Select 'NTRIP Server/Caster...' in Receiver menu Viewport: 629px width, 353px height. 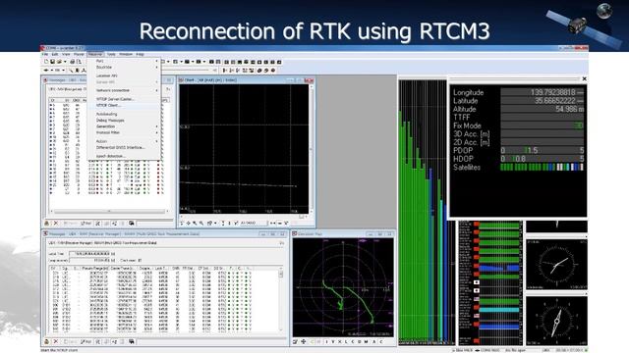pos(115,99)
